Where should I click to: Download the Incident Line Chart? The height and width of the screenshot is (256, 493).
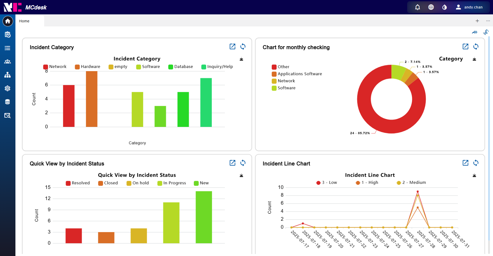[x=474, y=175]
